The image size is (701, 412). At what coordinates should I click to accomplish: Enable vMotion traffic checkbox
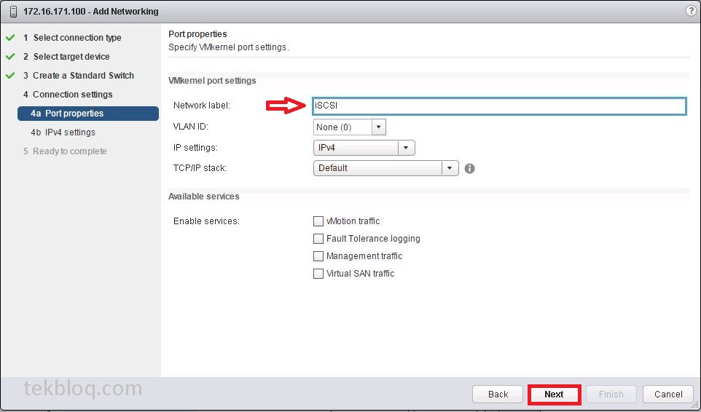[x=318, y=221]
